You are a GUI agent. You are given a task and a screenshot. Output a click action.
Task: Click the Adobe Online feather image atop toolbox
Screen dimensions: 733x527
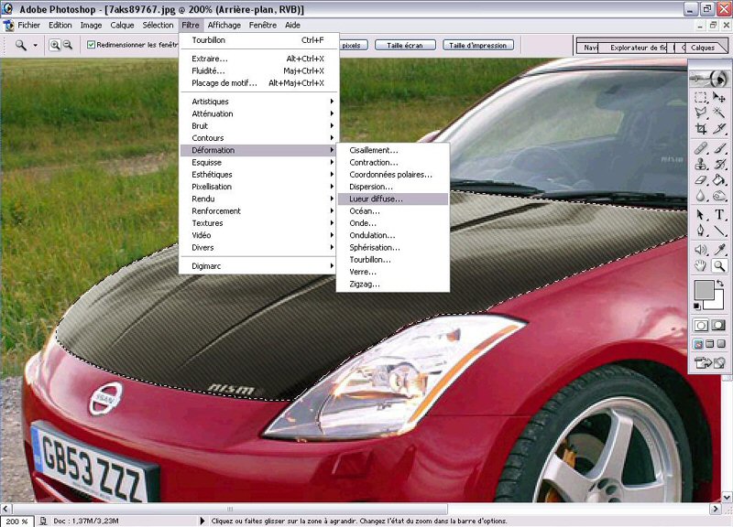click(709, 79)
